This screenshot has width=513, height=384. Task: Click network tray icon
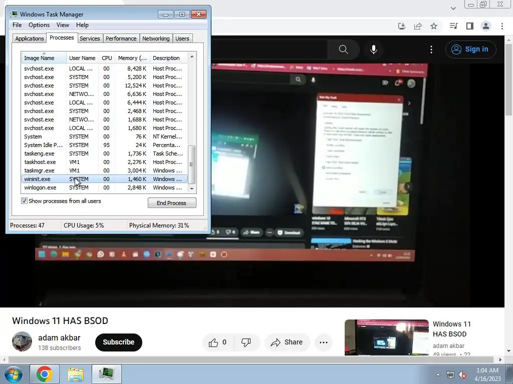(x=450, y=375)
